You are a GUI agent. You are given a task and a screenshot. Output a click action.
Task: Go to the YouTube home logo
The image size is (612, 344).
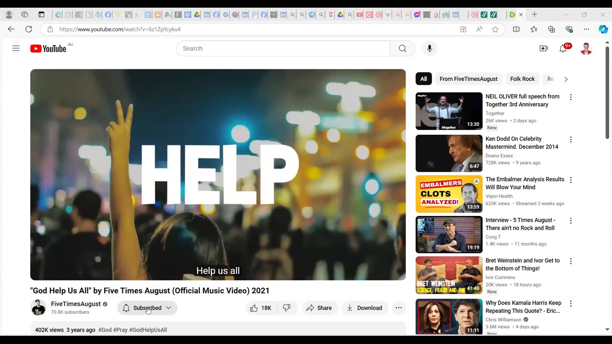pos(48,48)
